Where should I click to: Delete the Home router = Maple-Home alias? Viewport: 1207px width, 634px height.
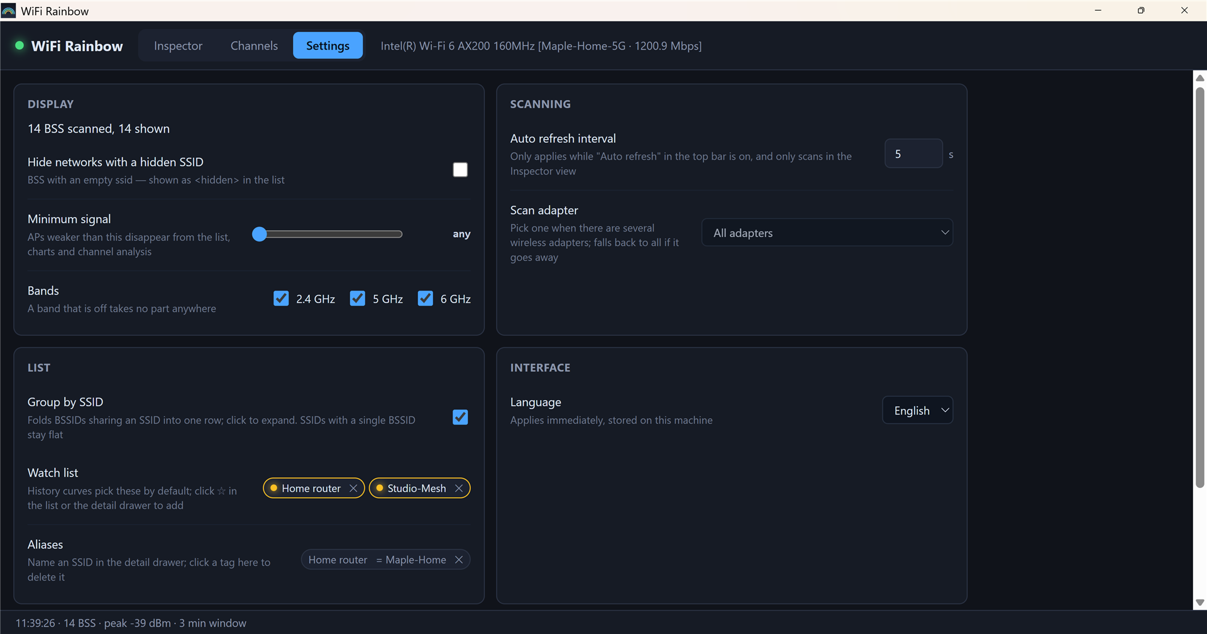[x=459, y=560]
